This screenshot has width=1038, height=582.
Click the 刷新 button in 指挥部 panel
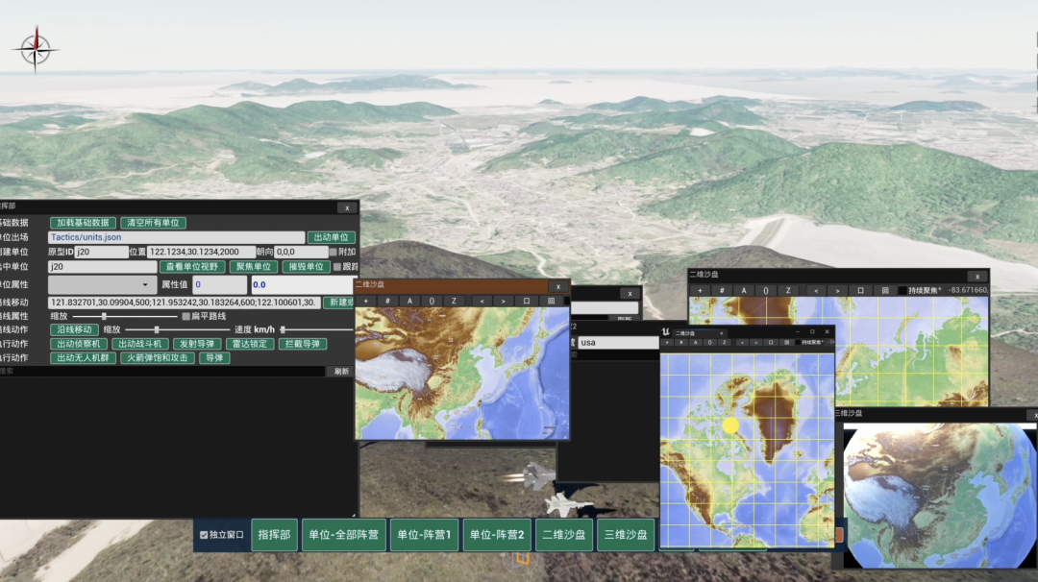341,372
